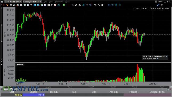Click the Last price value 108.00

click(x=19, y=95)
